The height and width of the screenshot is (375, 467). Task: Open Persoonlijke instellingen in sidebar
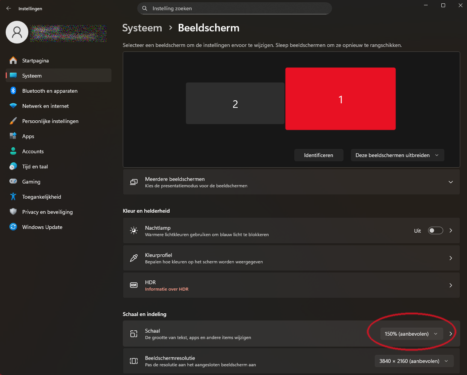pyautogui.click(x=50, y=121)
